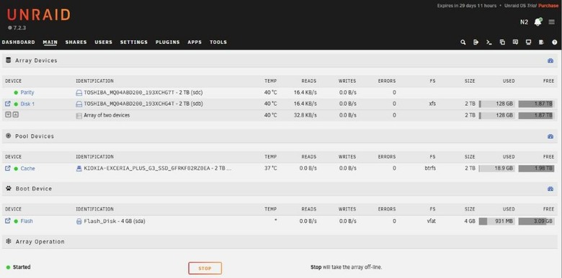The image size is (562, 278).
Task: Open the hamburger menu in header
Action: [x=552, y=22]
